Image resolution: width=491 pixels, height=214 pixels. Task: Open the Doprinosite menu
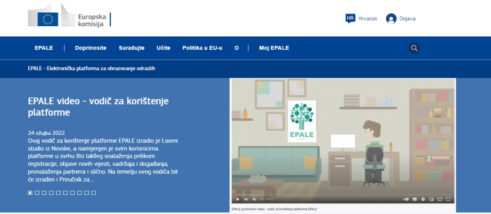coord(91,48)
